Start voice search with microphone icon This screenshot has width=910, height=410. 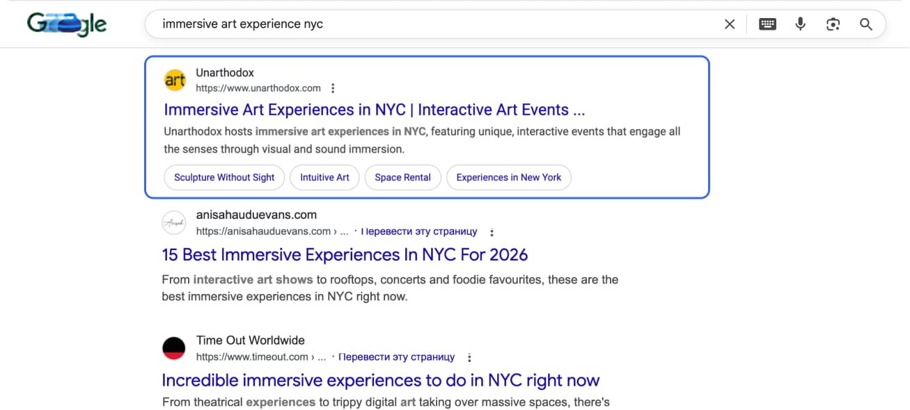click(801, 24)
